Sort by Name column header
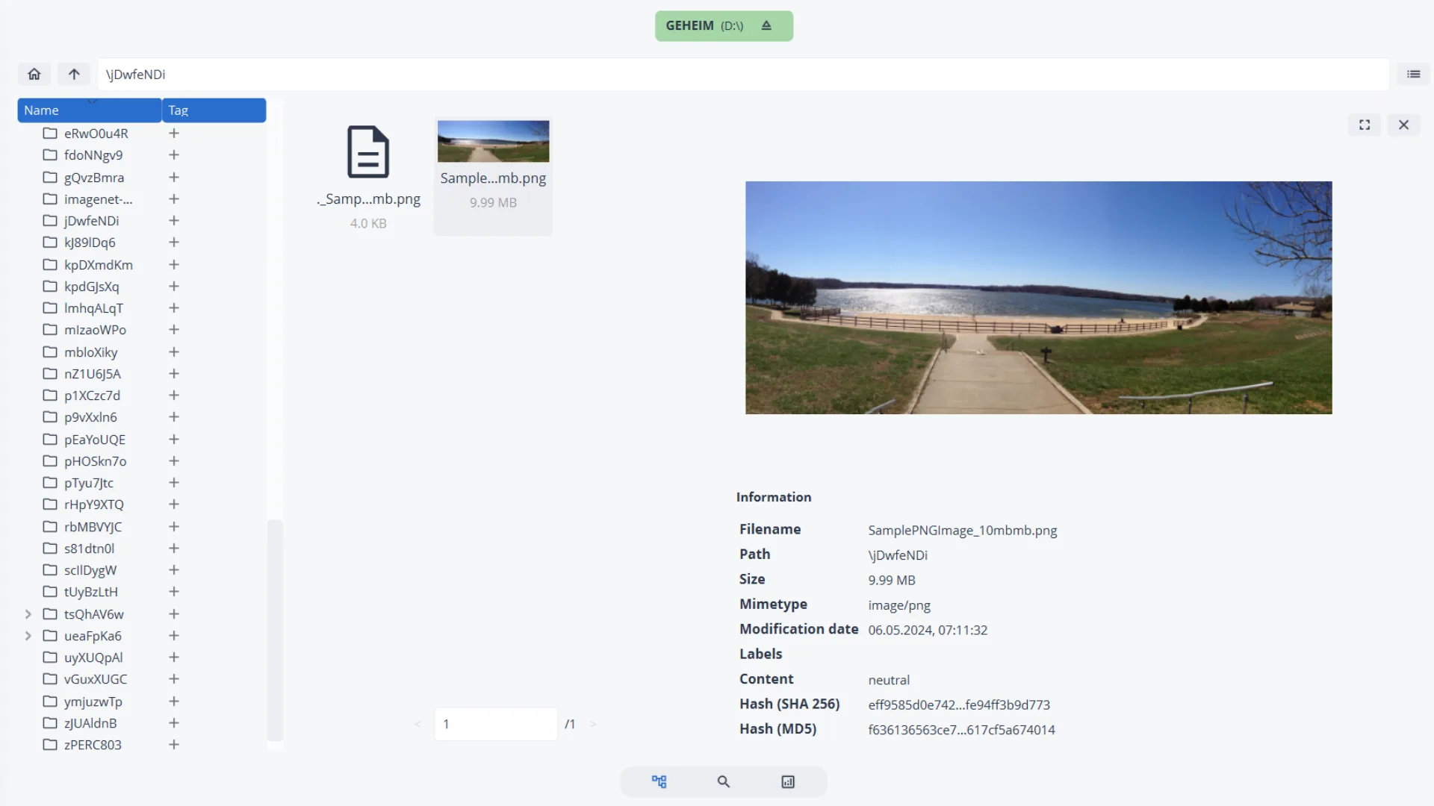The image size is (1434, 806). coord(90,110)
